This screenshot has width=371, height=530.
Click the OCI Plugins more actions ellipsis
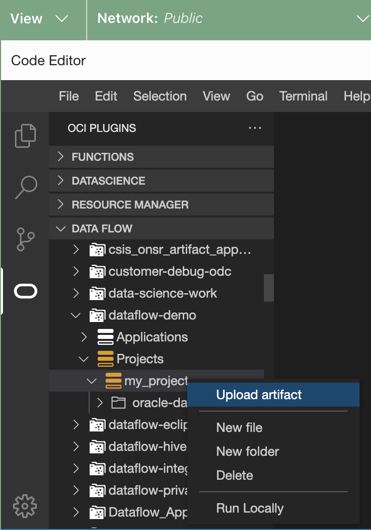[255, 128]
